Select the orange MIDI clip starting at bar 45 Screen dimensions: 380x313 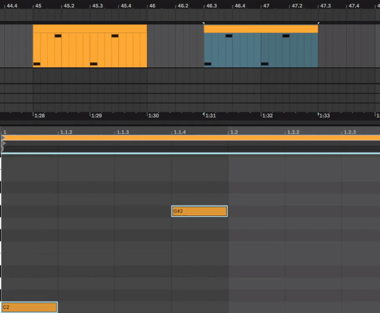pos(90,46)
